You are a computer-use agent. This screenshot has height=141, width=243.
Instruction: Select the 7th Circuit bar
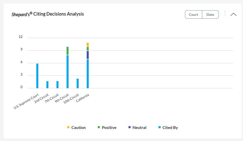pos(57,85)
